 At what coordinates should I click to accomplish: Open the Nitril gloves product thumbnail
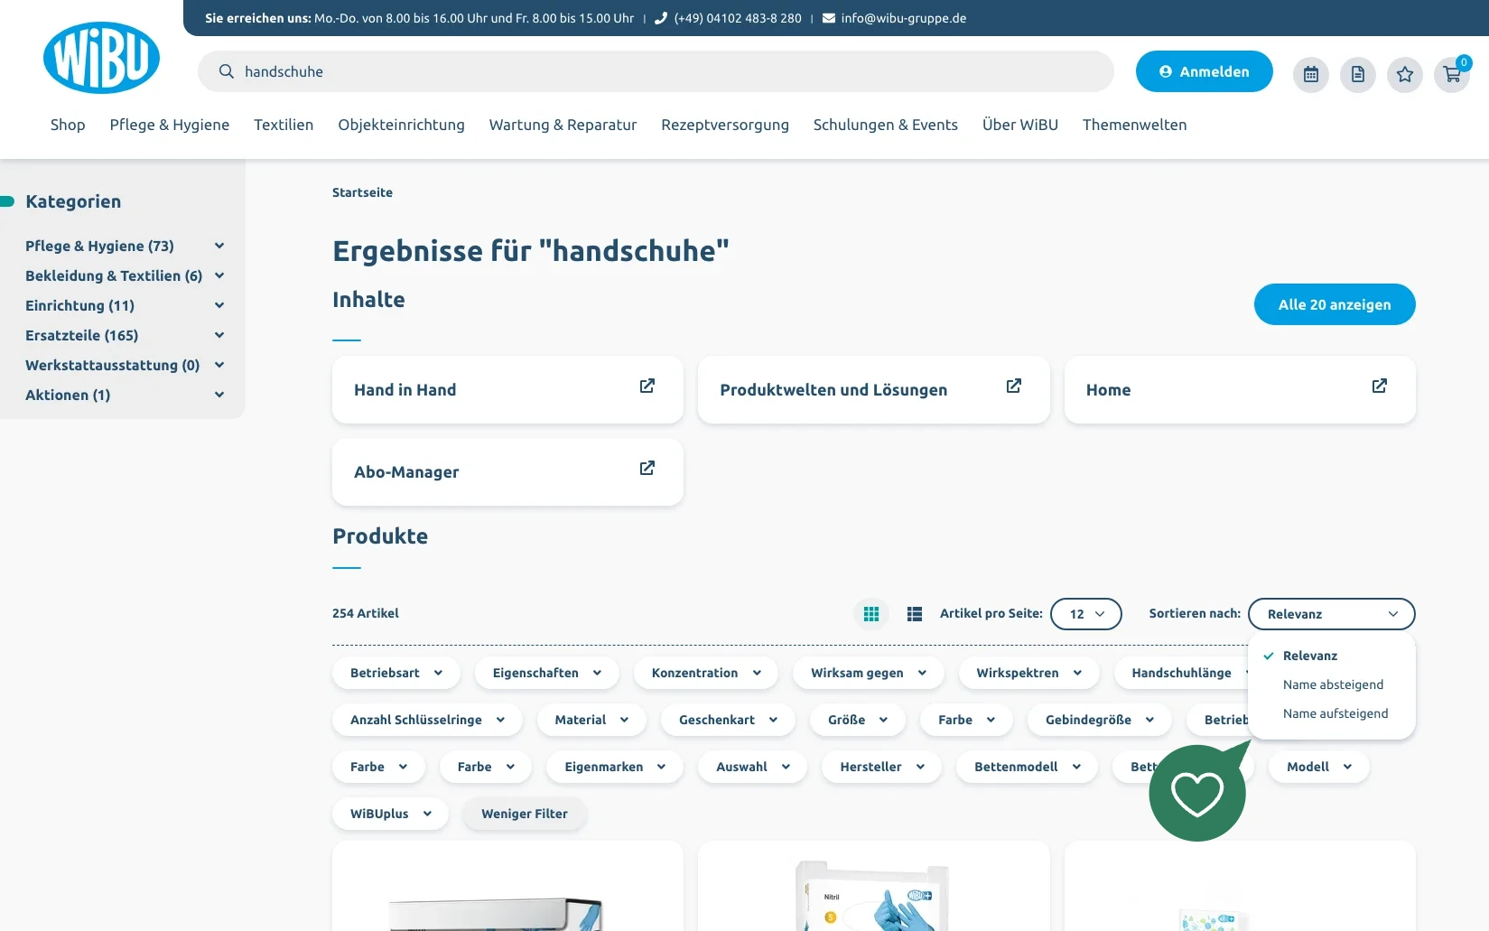pos(873,896)
